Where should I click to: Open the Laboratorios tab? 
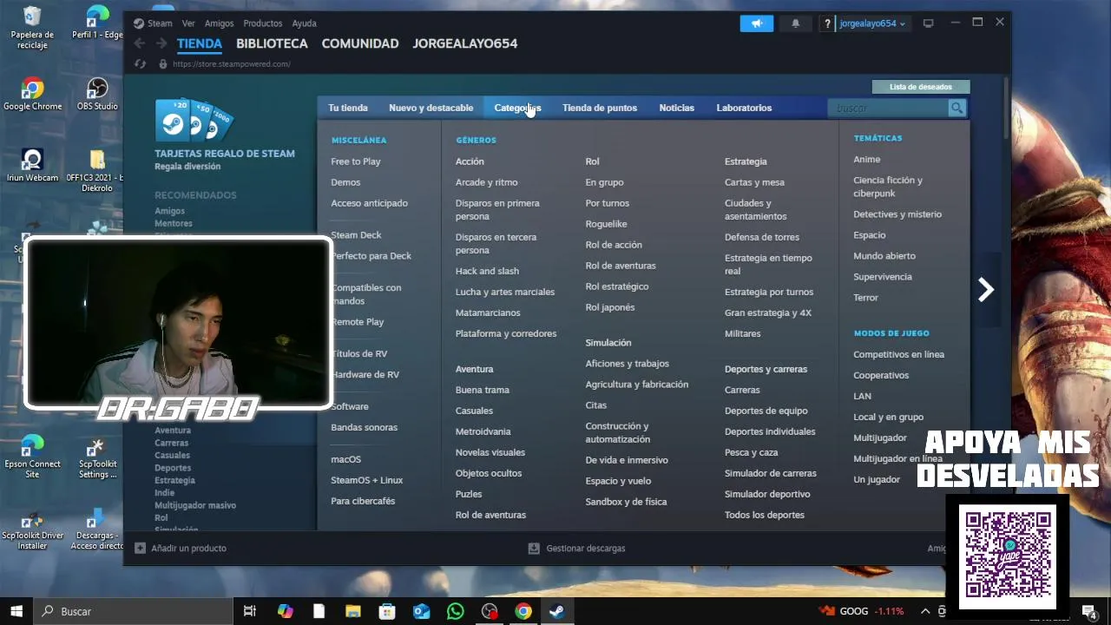(744, 108)
